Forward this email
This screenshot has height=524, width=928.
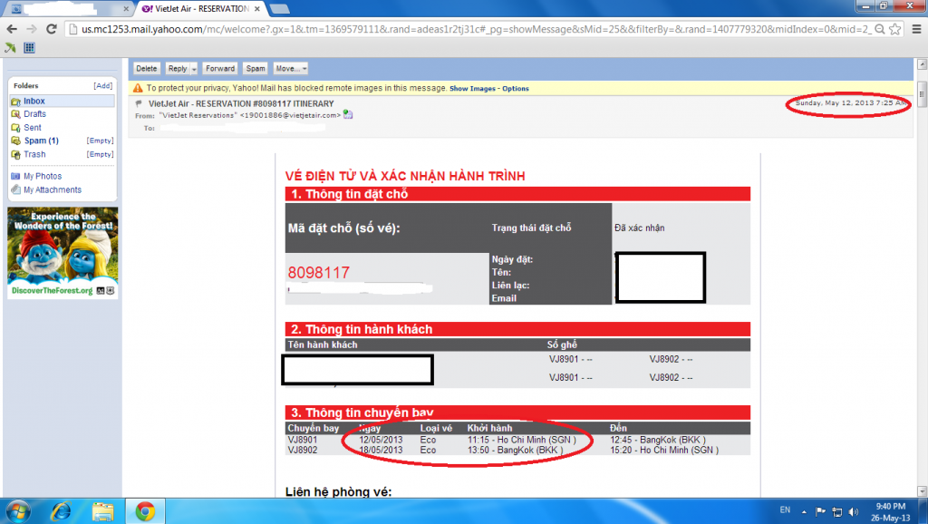(x=220, y=69)
